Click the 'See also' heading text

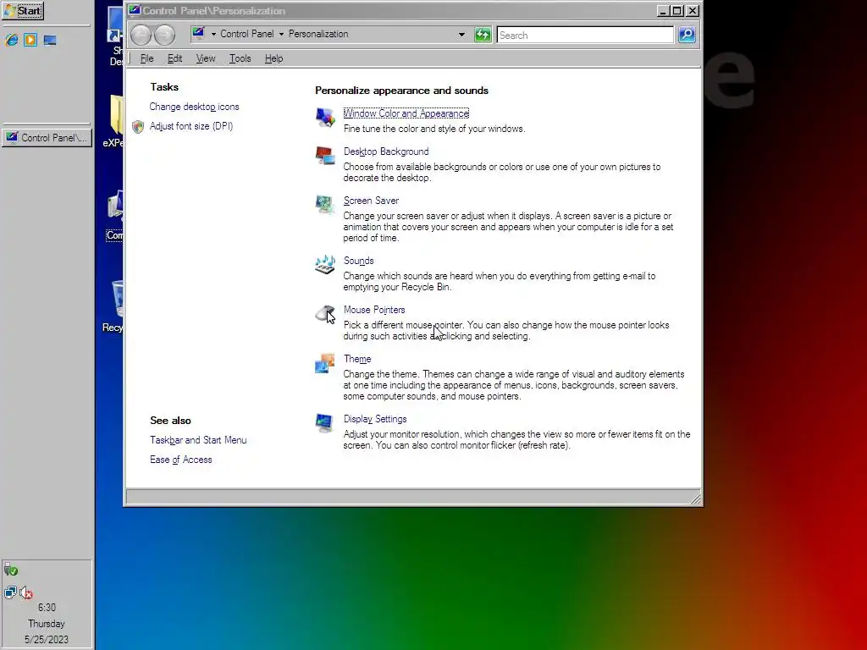[x=170, y=421]
